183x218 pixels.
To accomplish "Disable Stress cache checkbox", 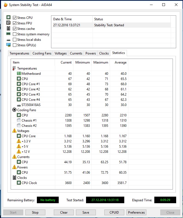I will (14, 29).
